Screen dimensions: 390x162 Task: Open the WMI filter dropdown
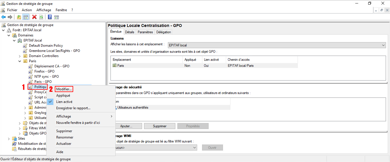[195, 148]
